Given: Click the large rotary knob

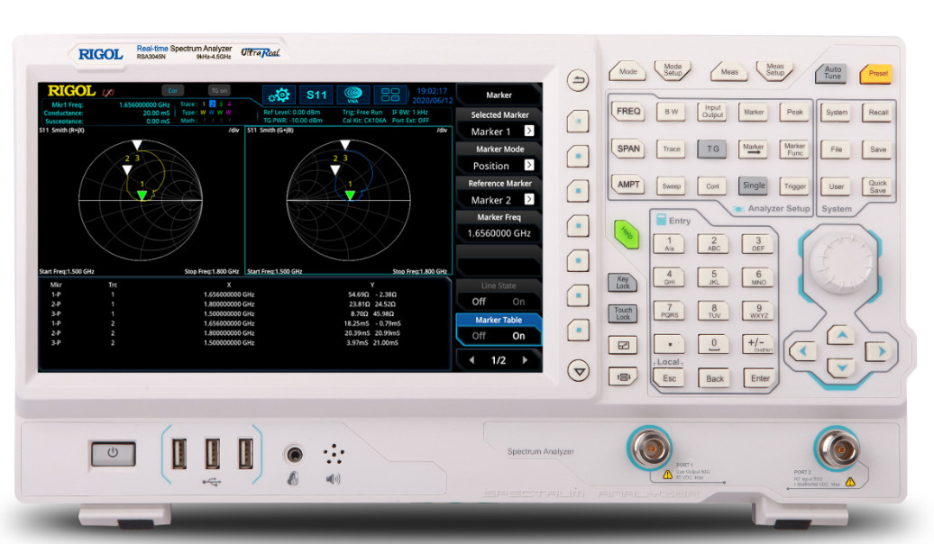Looking at the screenshot, I should pos(841,262).
